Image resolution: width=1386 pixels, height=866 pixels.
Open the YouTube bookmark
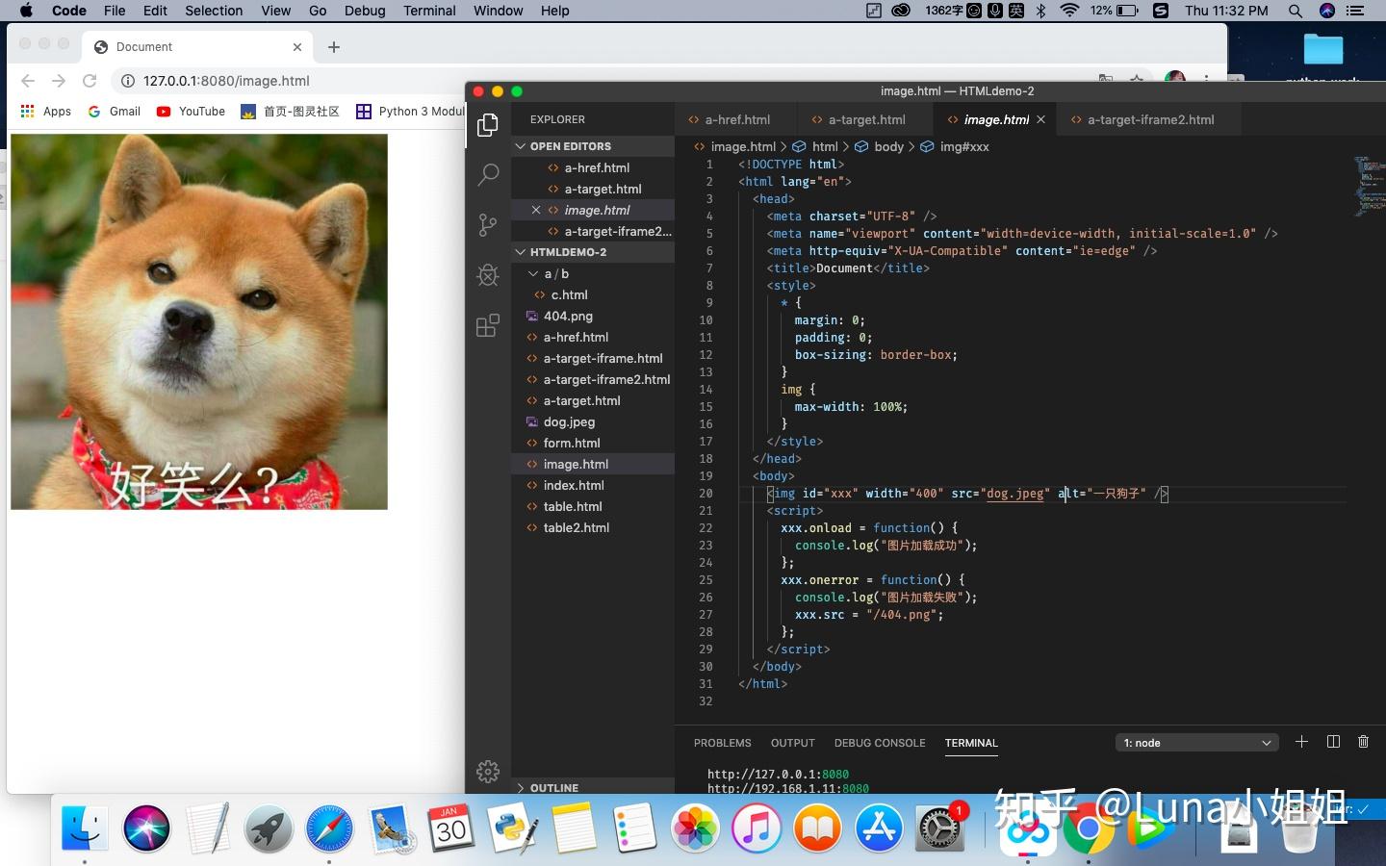[x=191, y=112]
